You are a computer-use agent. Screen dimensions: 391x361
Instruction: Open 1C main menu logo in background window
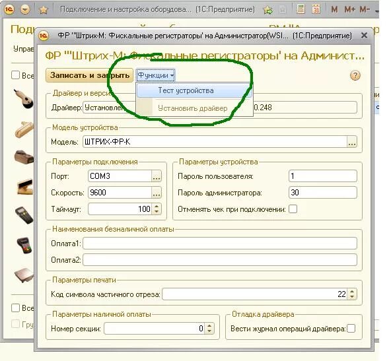[9, 9]
